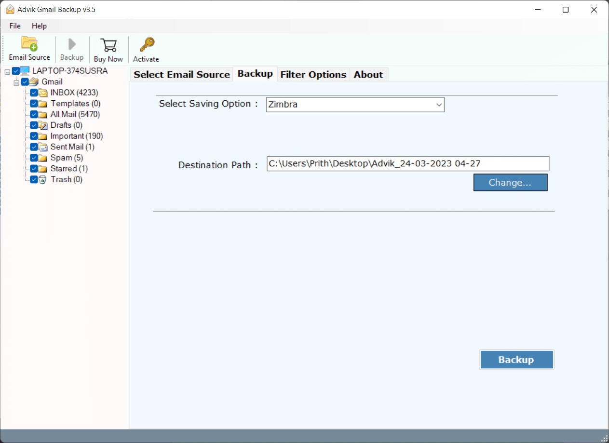Click the Change... button
The height and width of the screenshot is (443, 609).
[x=510, y=183]
